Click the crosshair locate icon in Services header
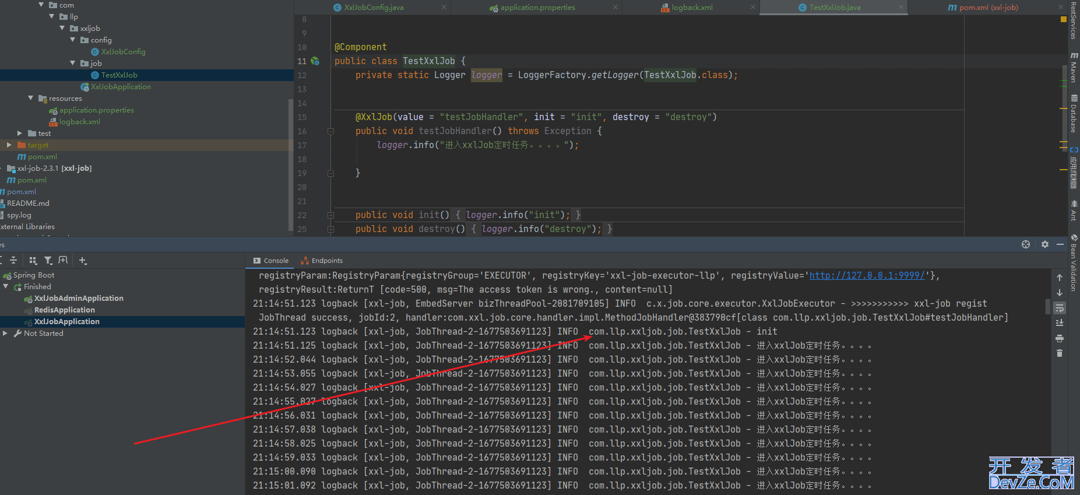 click(x=1026, y=244)
